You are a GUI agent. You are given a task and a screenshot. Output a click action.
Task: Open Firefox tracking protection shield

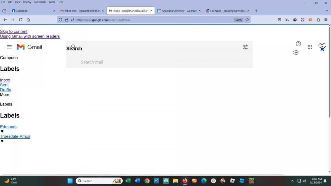point(61,20)
